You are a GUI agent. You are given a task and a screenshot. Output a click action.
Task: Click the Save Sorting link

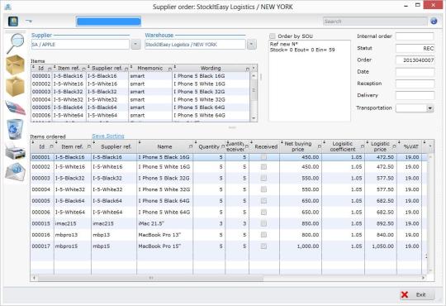(x=108, y=136)
